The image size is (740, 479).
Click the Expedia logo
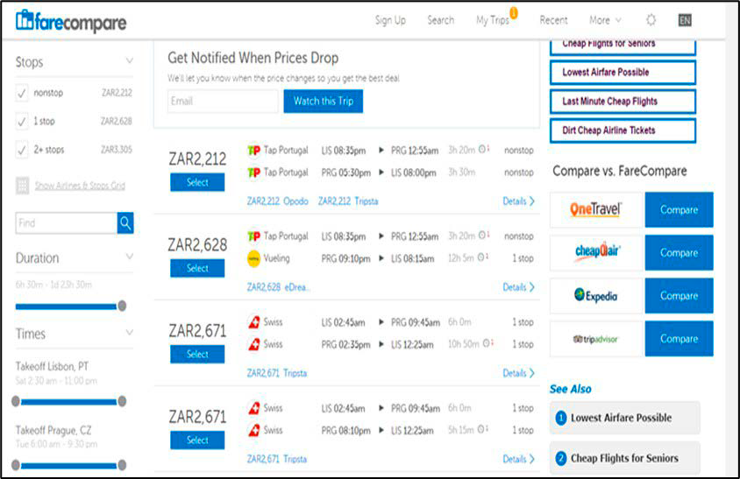coord(596,296)
